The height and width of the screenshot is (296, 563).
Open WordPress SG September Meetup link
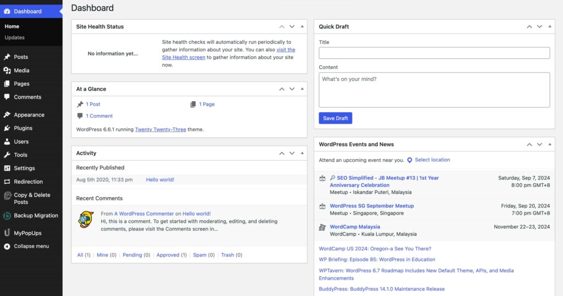pos(372,206)
